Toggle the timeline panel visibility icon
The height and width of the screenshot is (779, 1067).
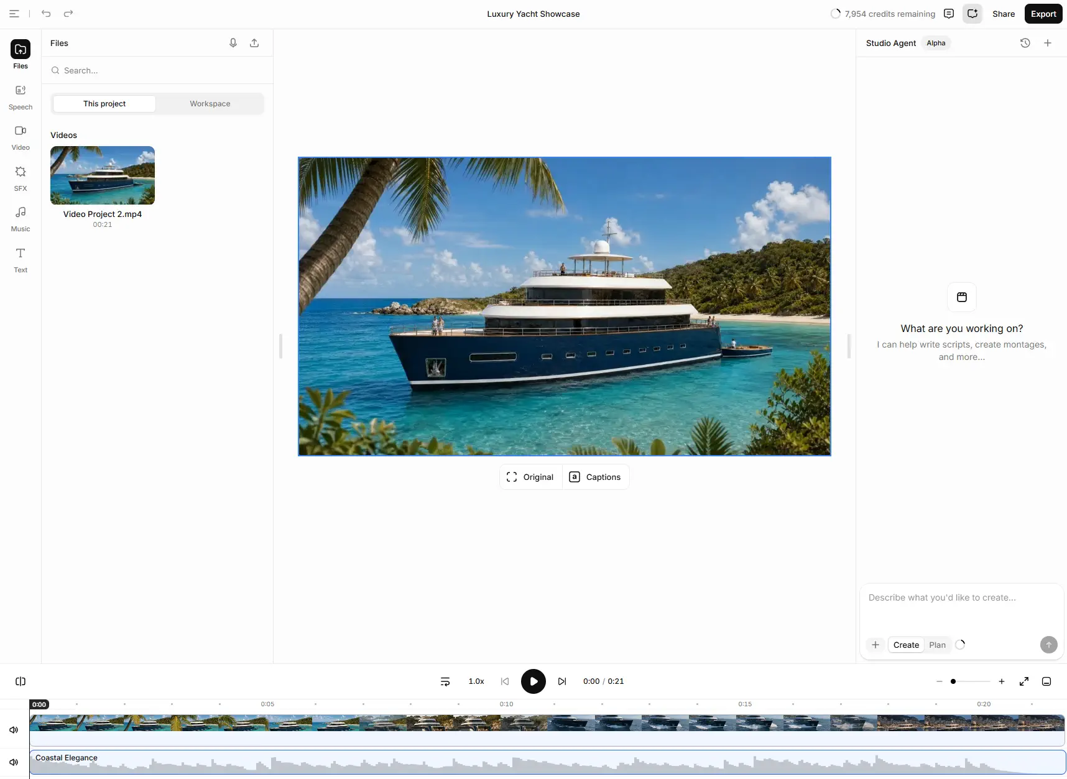coord(1046,681)
